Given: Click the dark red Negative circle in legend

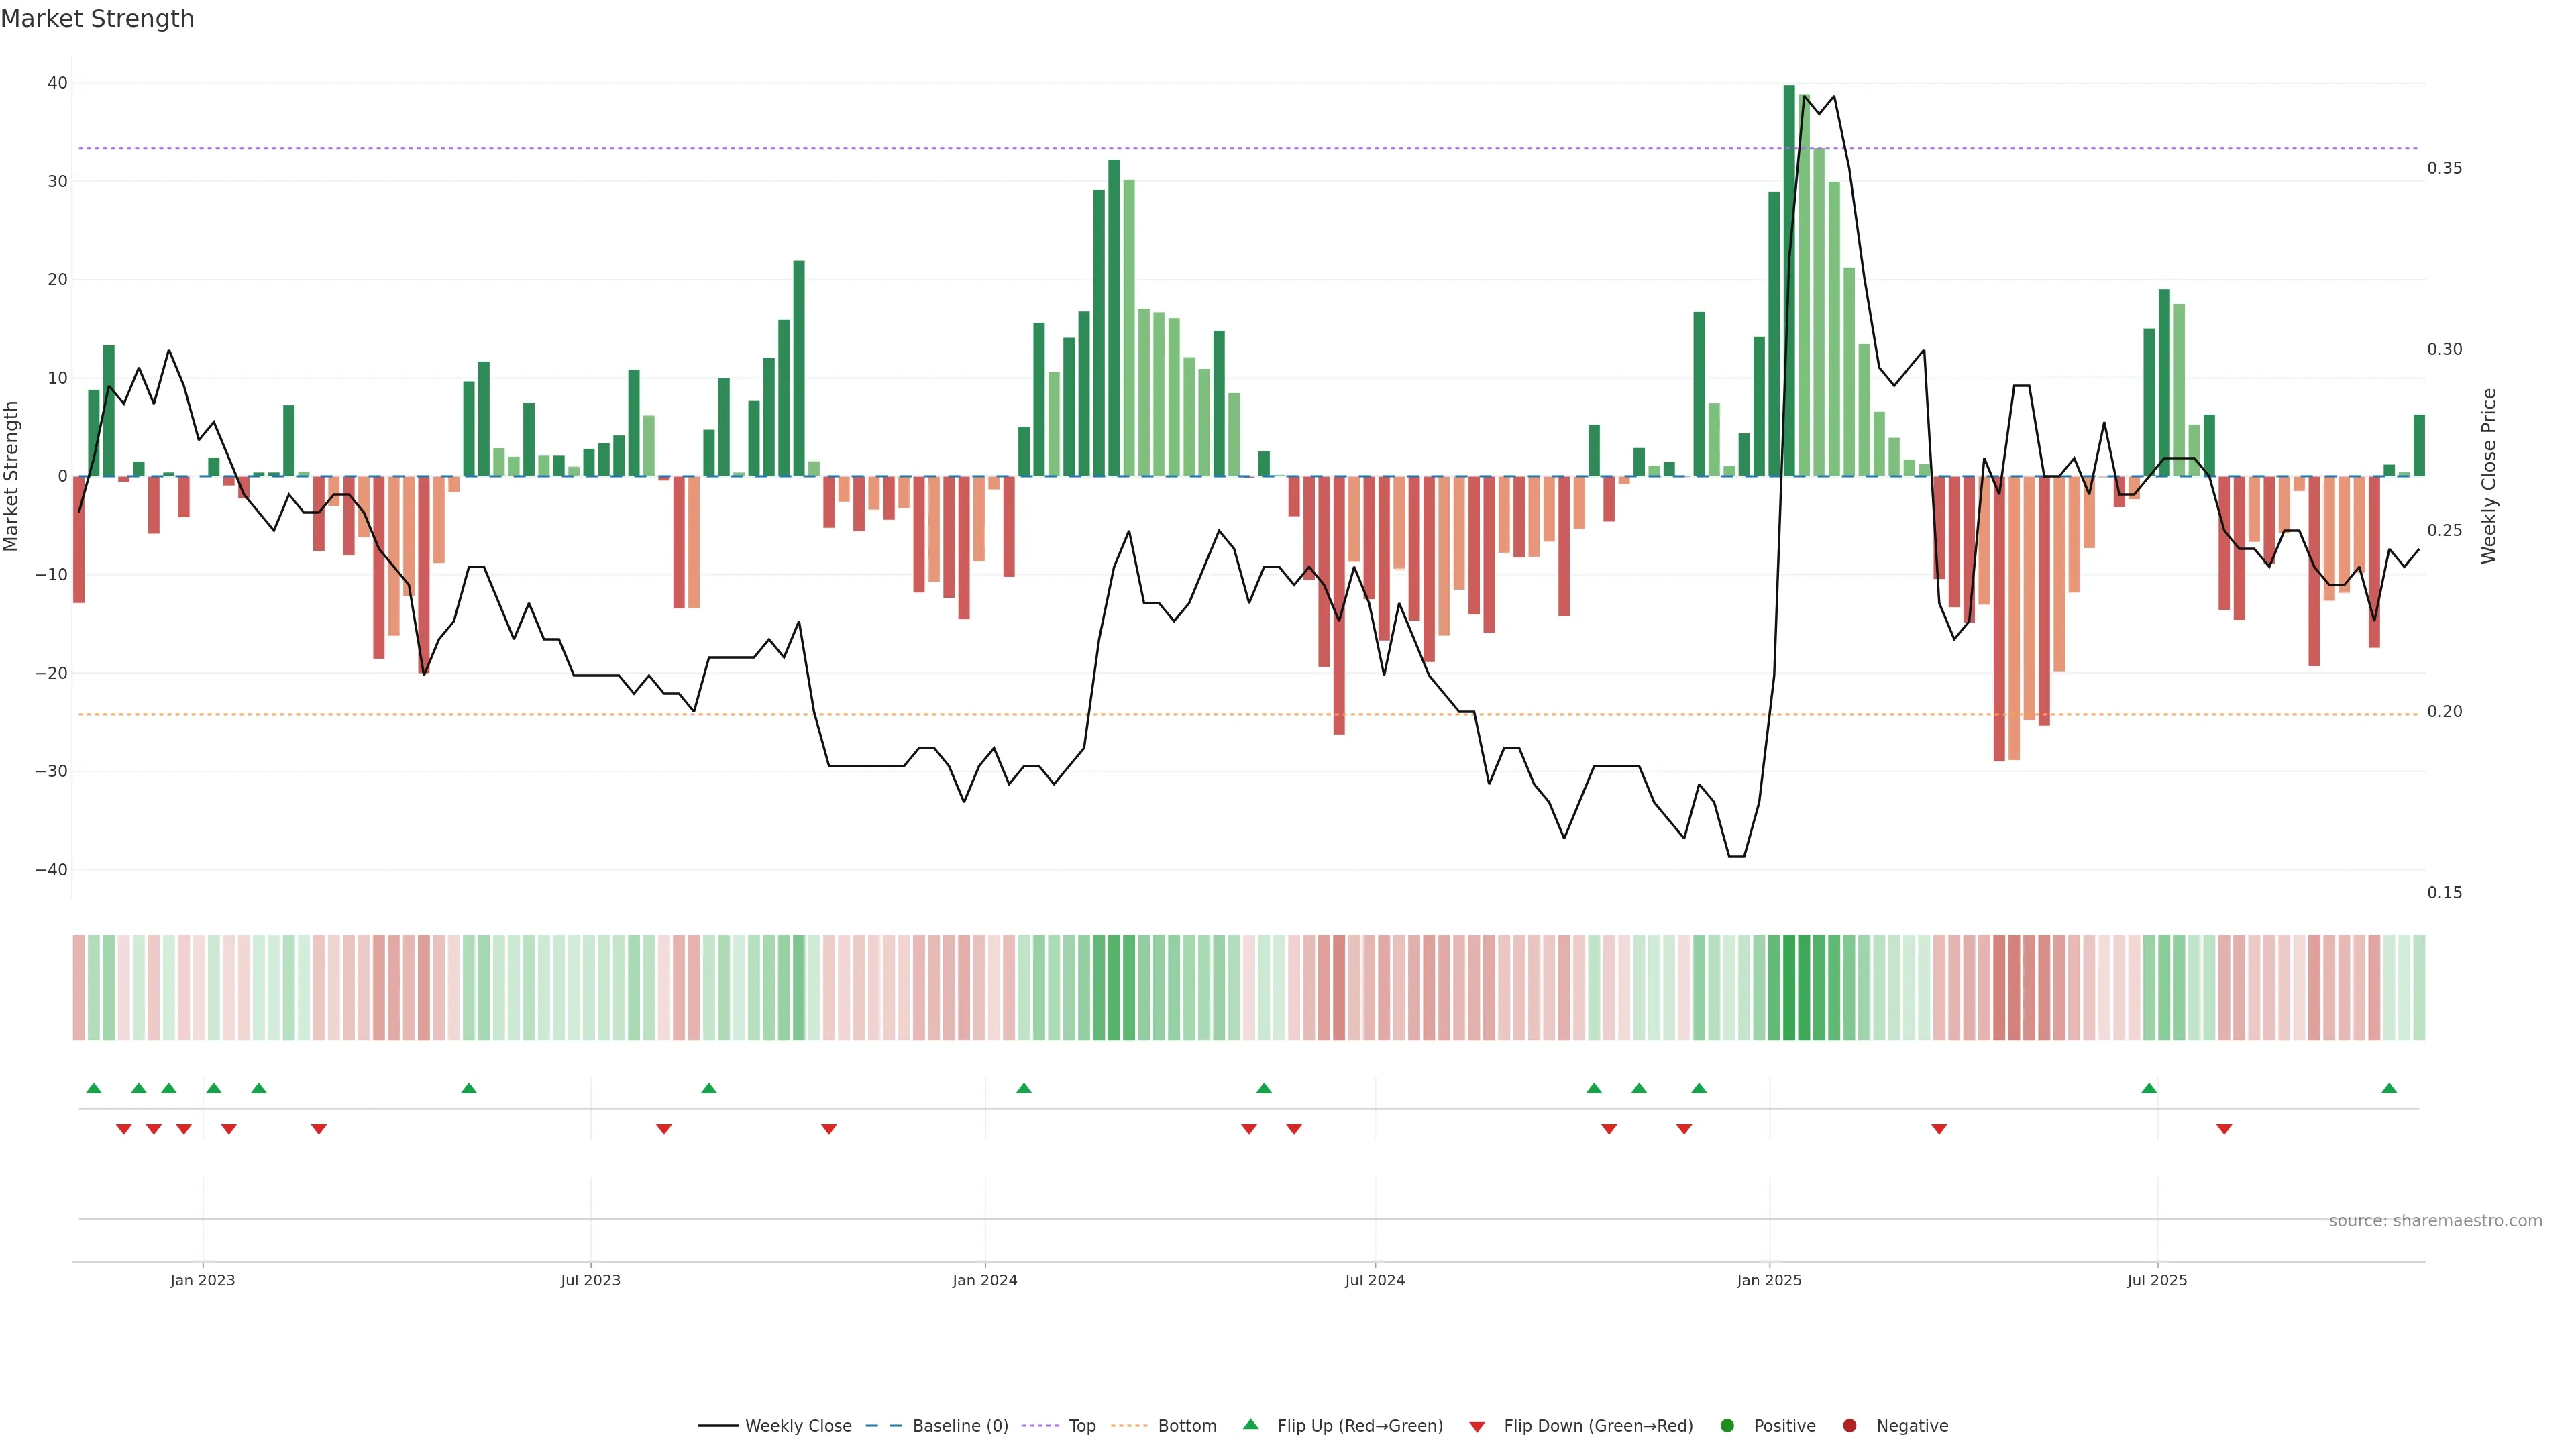Looking at the screenshot, I should tap(1849, 1425).
